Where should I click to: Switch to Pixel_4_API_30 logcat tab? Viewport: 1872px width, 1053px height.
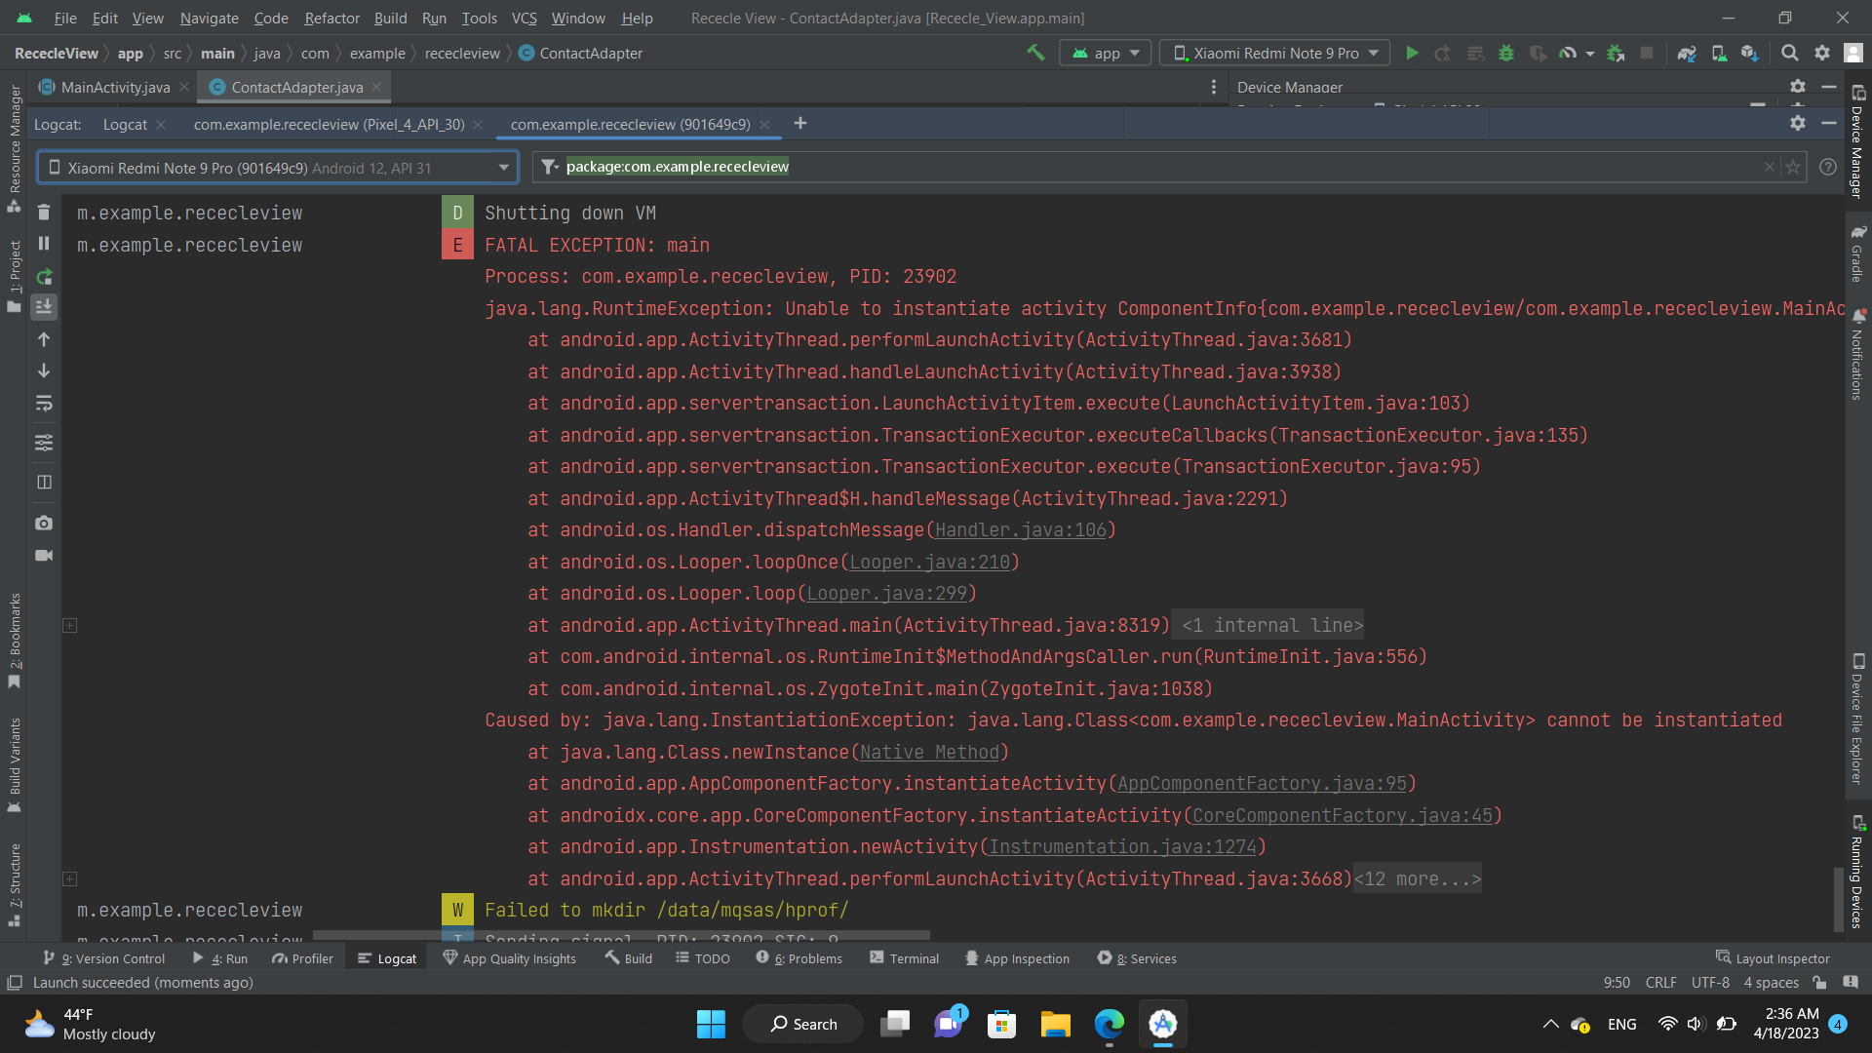pos(329,124)
